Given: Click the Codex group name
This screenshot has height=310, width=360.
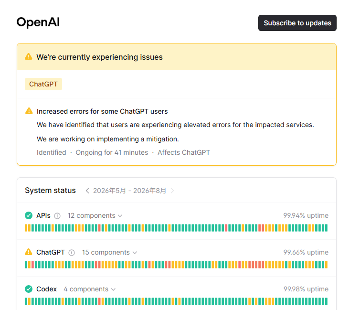Looking at the screenshot, I should (46, 289).
